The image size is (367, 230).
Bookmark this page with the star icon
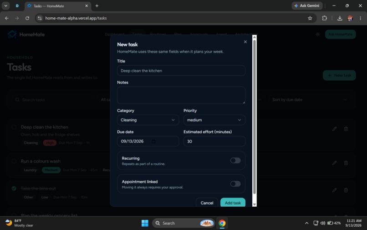[x=310, y=18]
